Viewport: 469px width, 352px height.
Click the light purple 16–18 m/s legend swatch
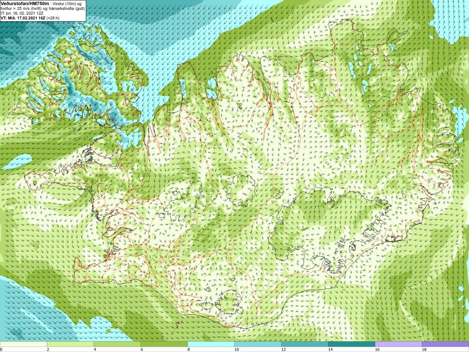[x=399, y=344]
